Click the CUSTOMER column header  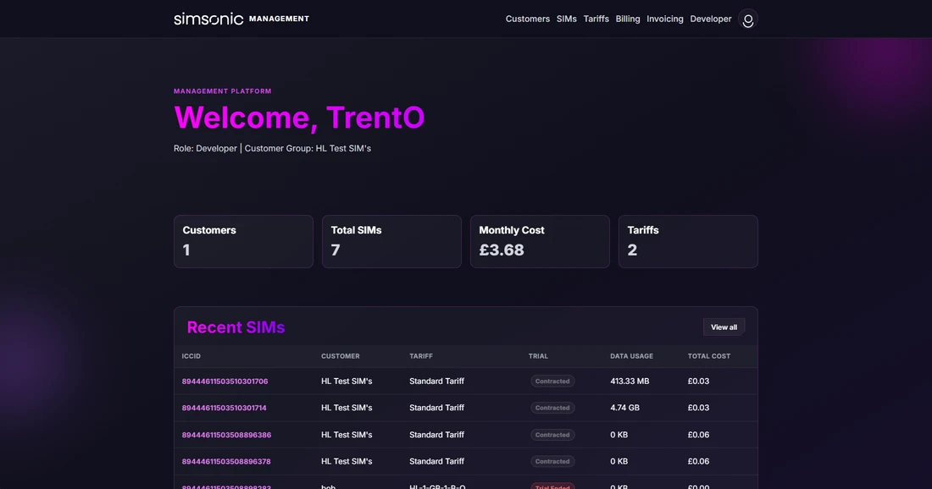(340, 356)
